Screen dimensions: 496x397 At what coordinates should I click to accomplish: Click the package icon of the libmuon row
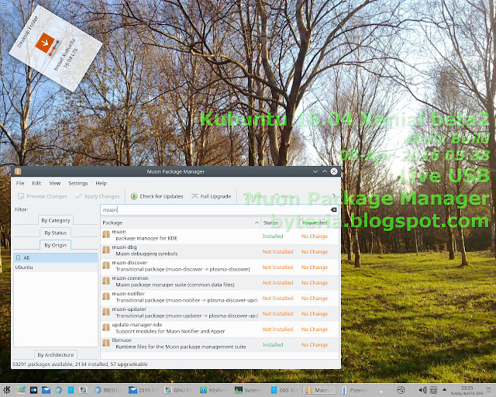[x=106, y=343]
